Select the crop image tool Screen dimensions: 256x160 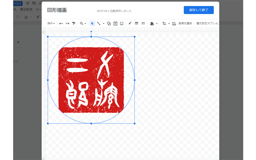point(164,23)
